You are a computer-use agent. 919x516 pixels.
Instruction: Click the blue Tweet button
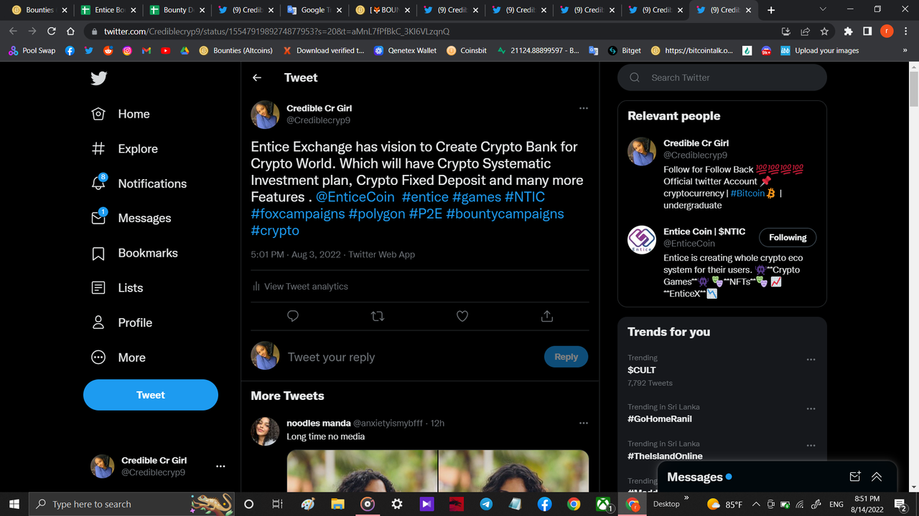point(150,394)
